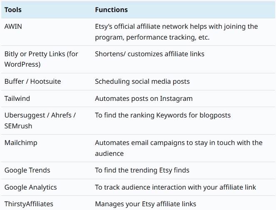Click Manages your Etsy affiliate links text
276x210 pixels.
tap(145, 204)
